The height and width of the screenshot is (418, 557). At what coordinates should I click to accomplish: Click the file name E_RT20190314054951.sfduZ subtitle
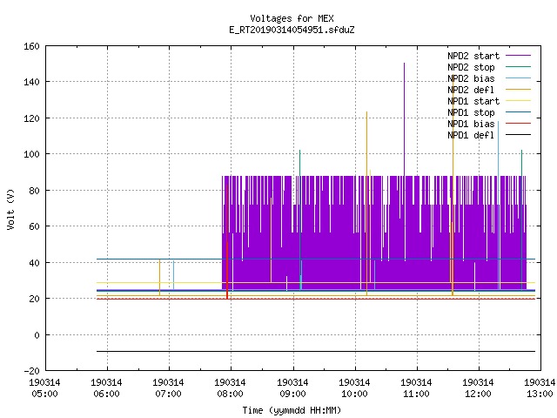292,30
